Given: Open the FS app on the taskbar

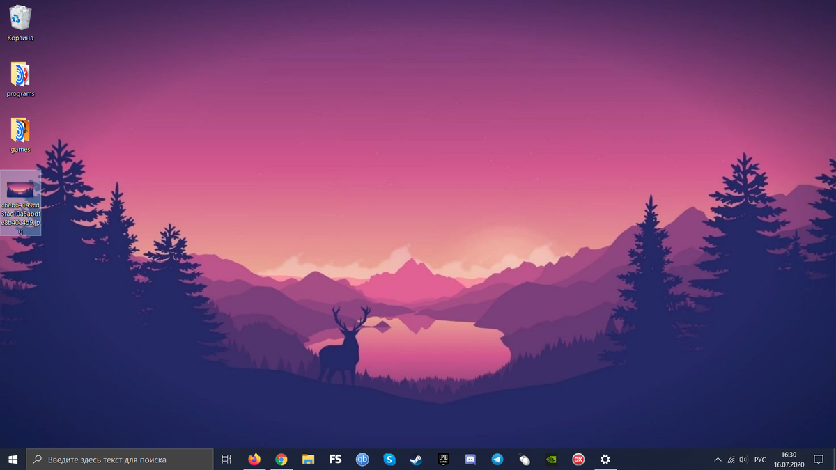Looking at the screenshot, I should 335,460.
